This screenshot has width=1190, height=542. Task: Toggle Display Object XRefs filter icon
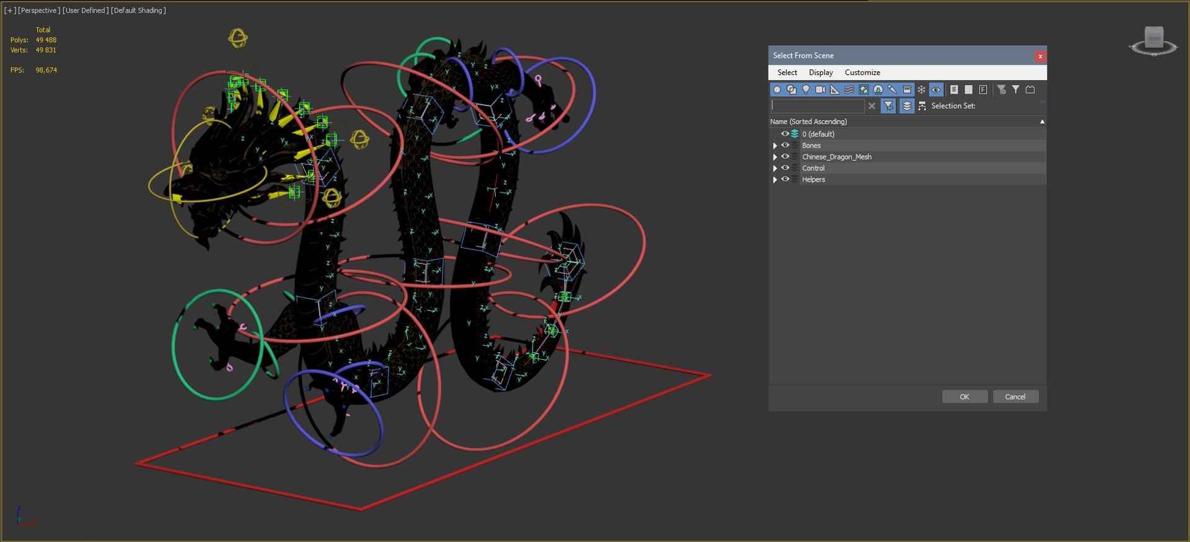pos(878,90)
